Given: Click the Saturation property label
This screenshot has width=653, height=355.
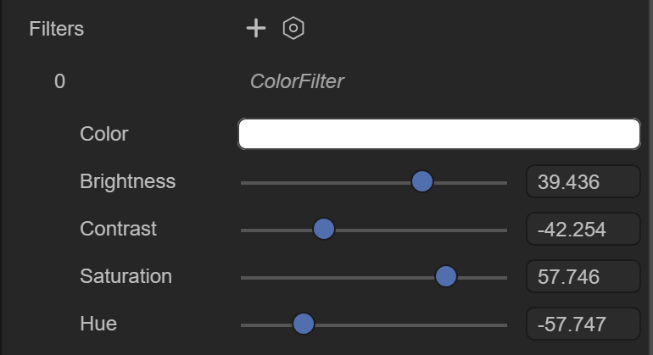Looking at the screenshot, I should (x=126, y=276).
